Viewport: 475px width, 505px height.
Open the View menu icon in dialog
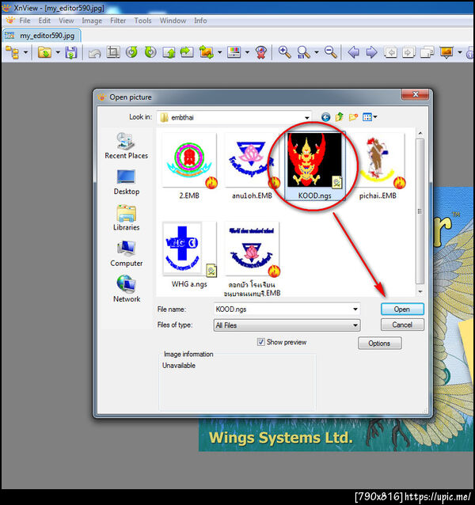click(369, 117)
